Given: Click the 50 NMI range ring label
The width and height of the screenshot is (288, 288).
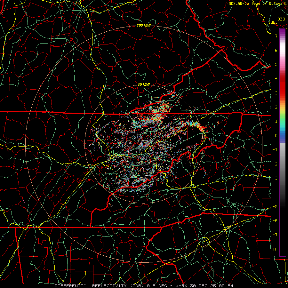Looking at the screenshot, I should click(x=144, y=84).
